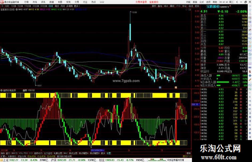Switch chart to 5分钟 period
The height and width of the screenshot is (162, 252).
coord(20,6)
